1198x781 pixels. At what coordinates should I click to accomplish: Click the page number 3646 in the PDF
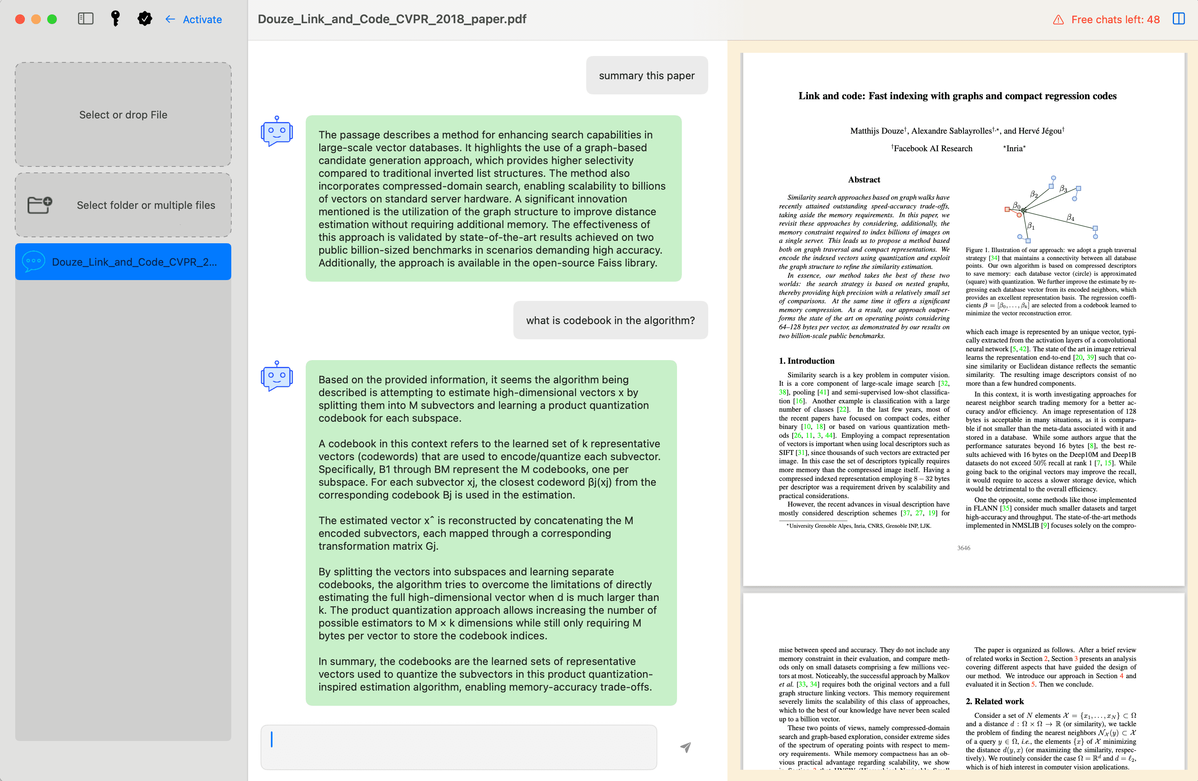[x=964, y=547]
